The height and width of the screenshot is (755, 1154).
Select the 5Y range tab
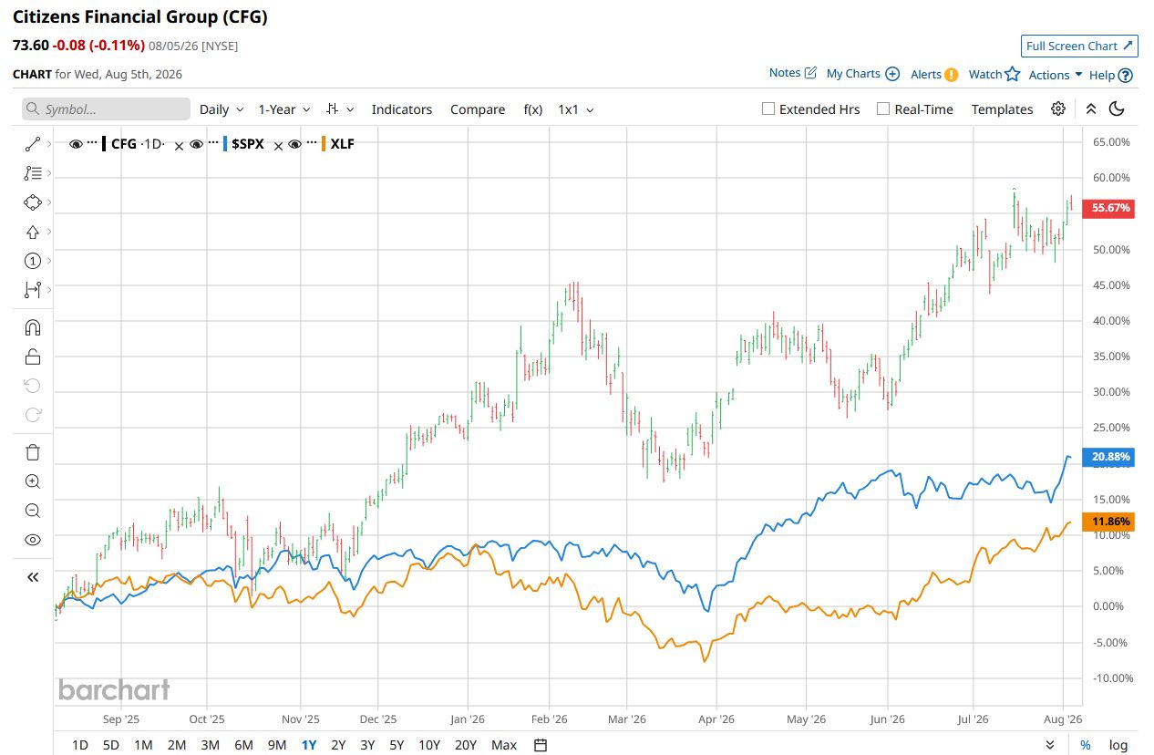click(x=397, y=745)
